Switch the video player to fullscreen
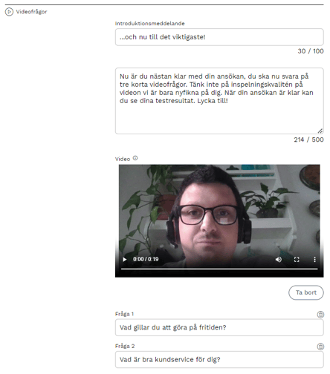The width and height of the screenshot is (330, 374). pyautogui.click(x=297, y=259)
